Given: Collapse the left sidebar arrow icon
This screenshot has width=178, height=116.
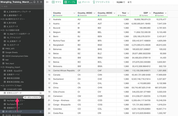Looking at the screenshot, I should [x=47, y=2].
